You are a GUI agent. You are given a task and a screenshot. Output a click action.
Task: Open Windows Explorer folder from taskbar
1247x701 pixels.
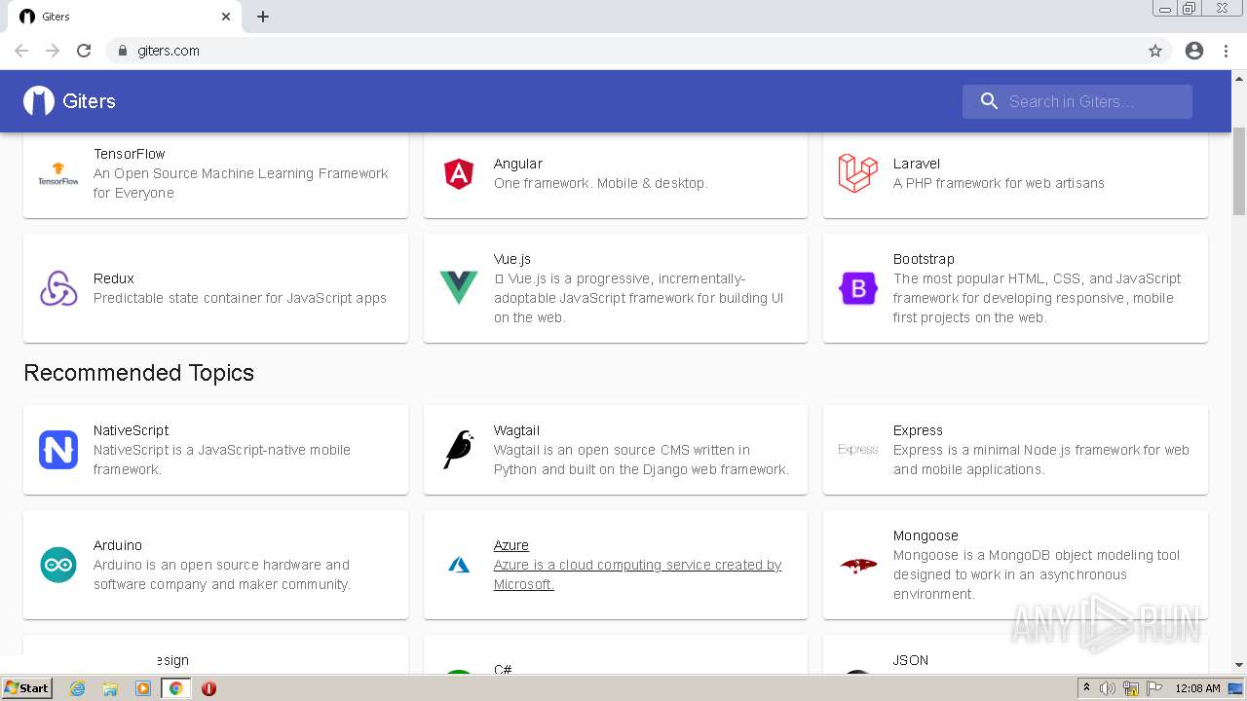click(110, 688)
